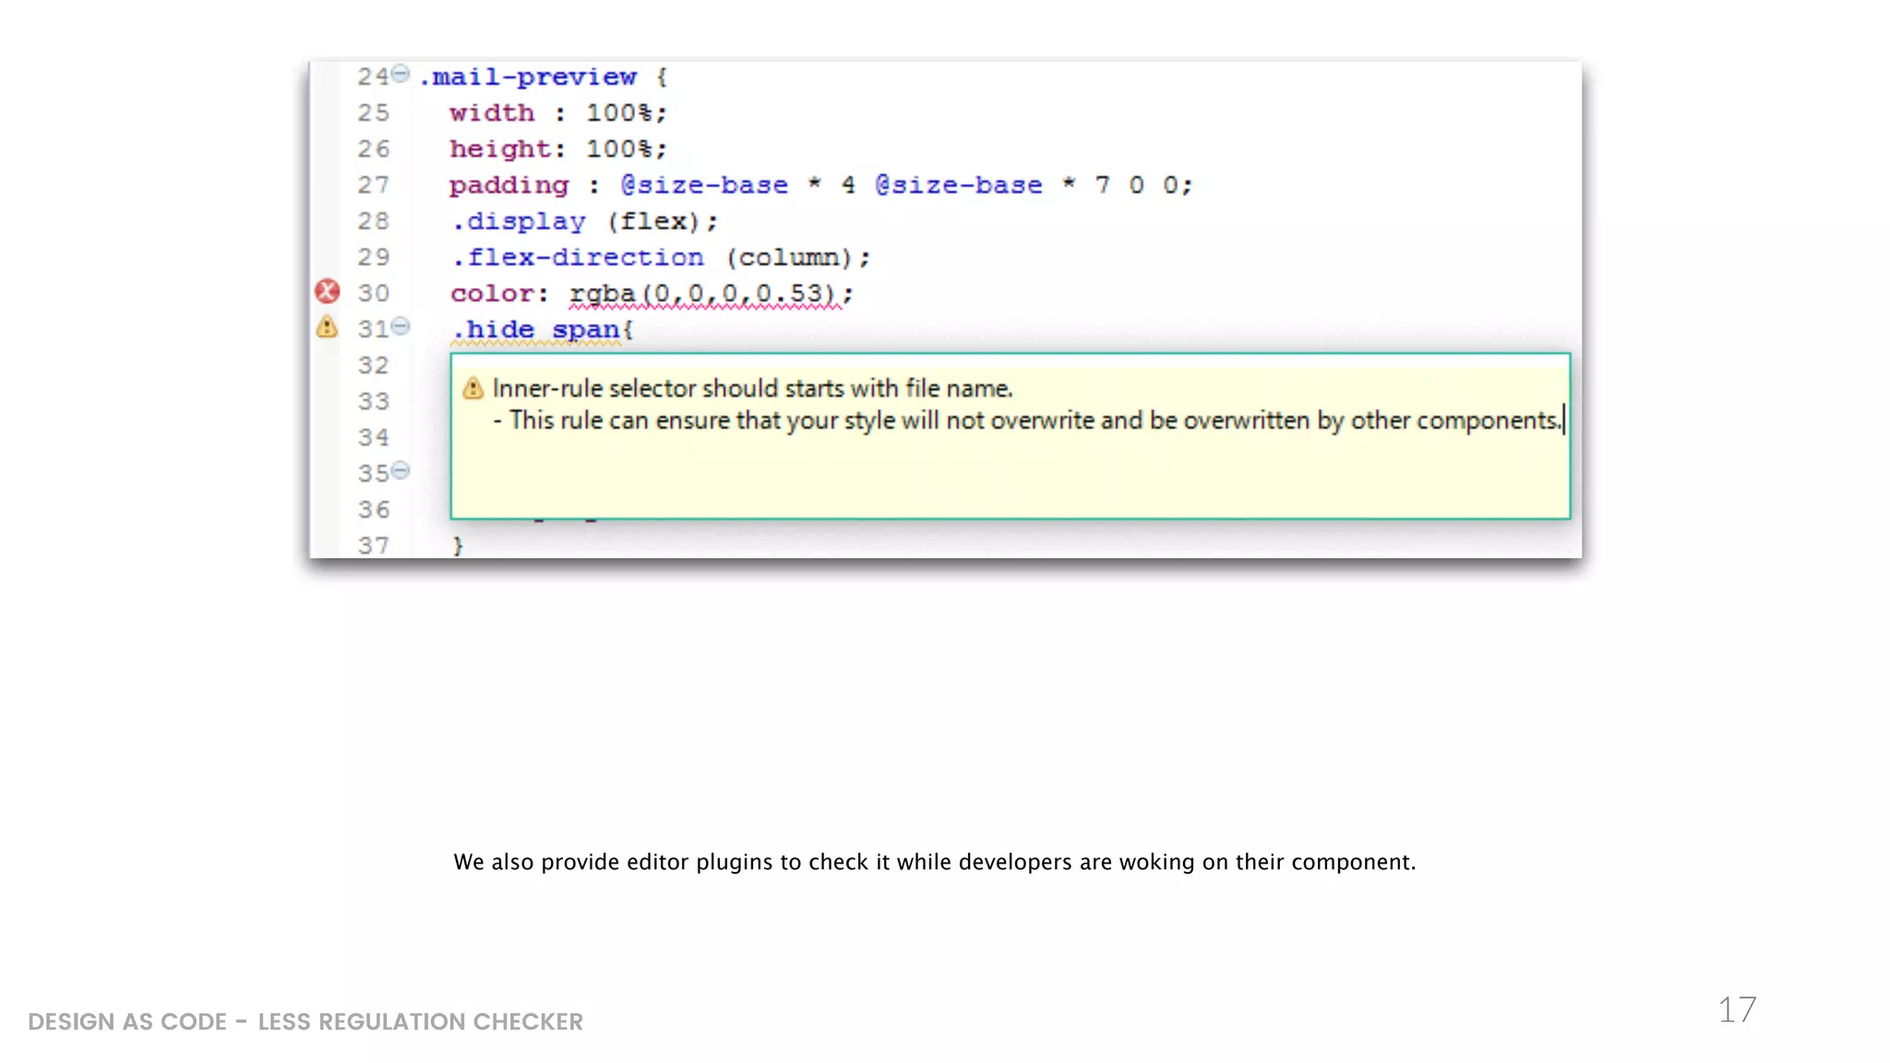Click the slide caption about editor plugins
The image size is (1890, 1063).
[934, 862]
